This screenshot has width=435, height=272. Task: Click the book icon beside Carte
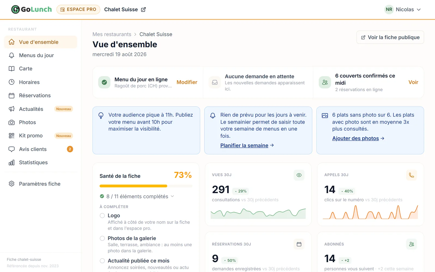[x=11, y=69]
